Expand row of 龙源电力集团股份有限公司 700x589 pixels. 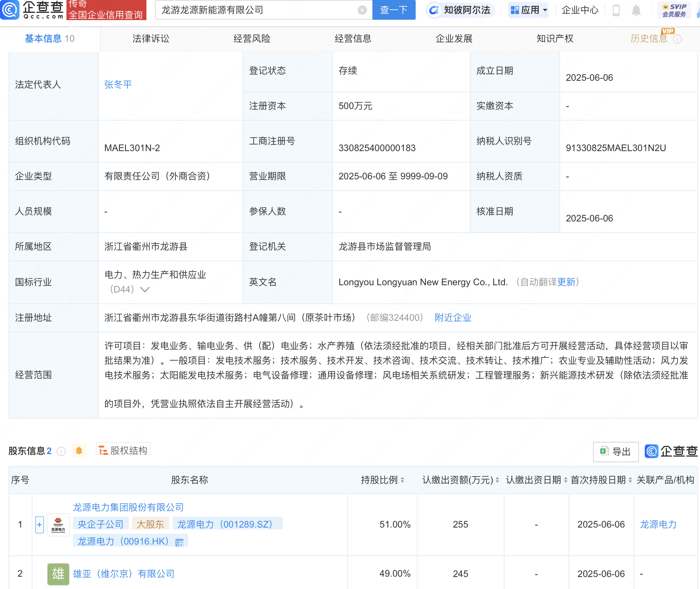[39, 525]
